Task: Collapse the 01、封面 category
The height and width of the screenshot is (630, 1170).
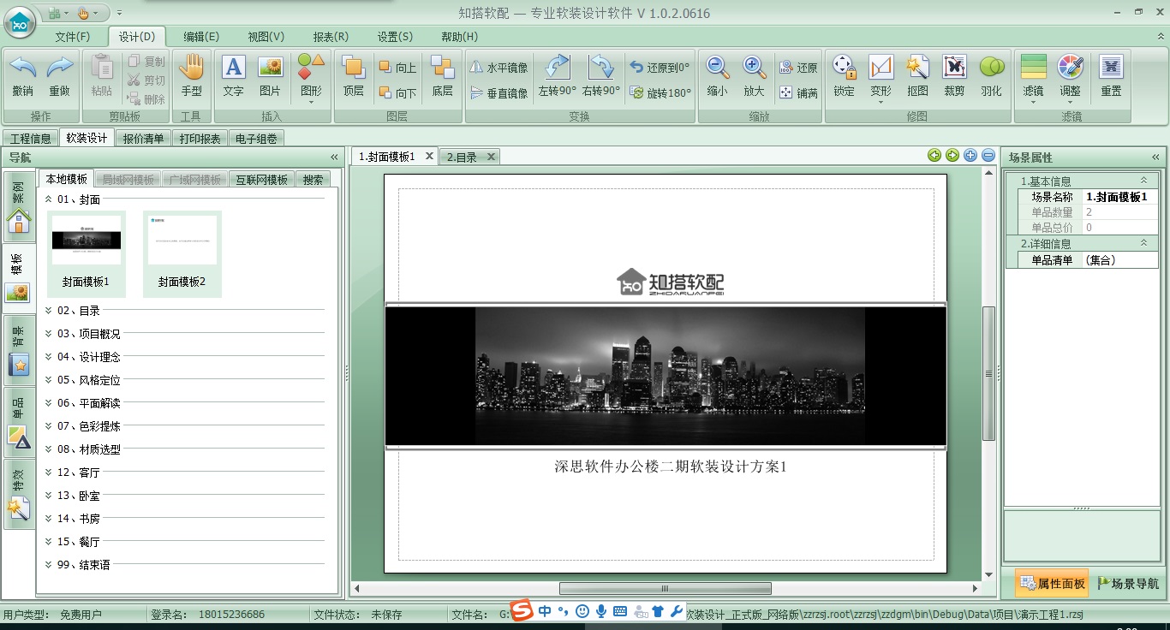Action: pos(49,199)
